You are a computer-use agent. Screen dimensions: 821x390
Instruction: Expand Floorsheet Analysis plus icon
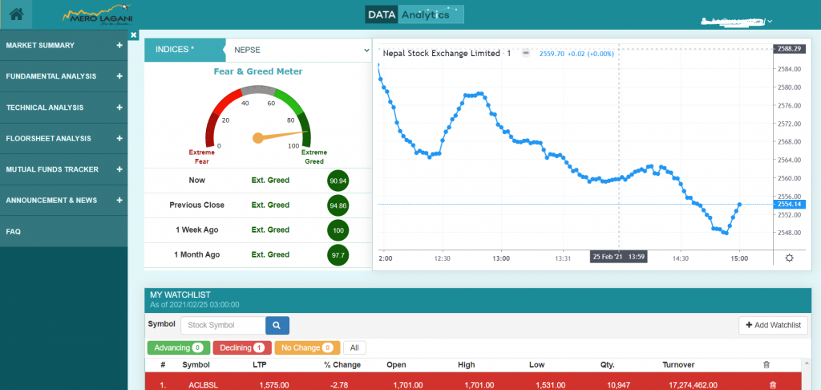tap(119, 138)
